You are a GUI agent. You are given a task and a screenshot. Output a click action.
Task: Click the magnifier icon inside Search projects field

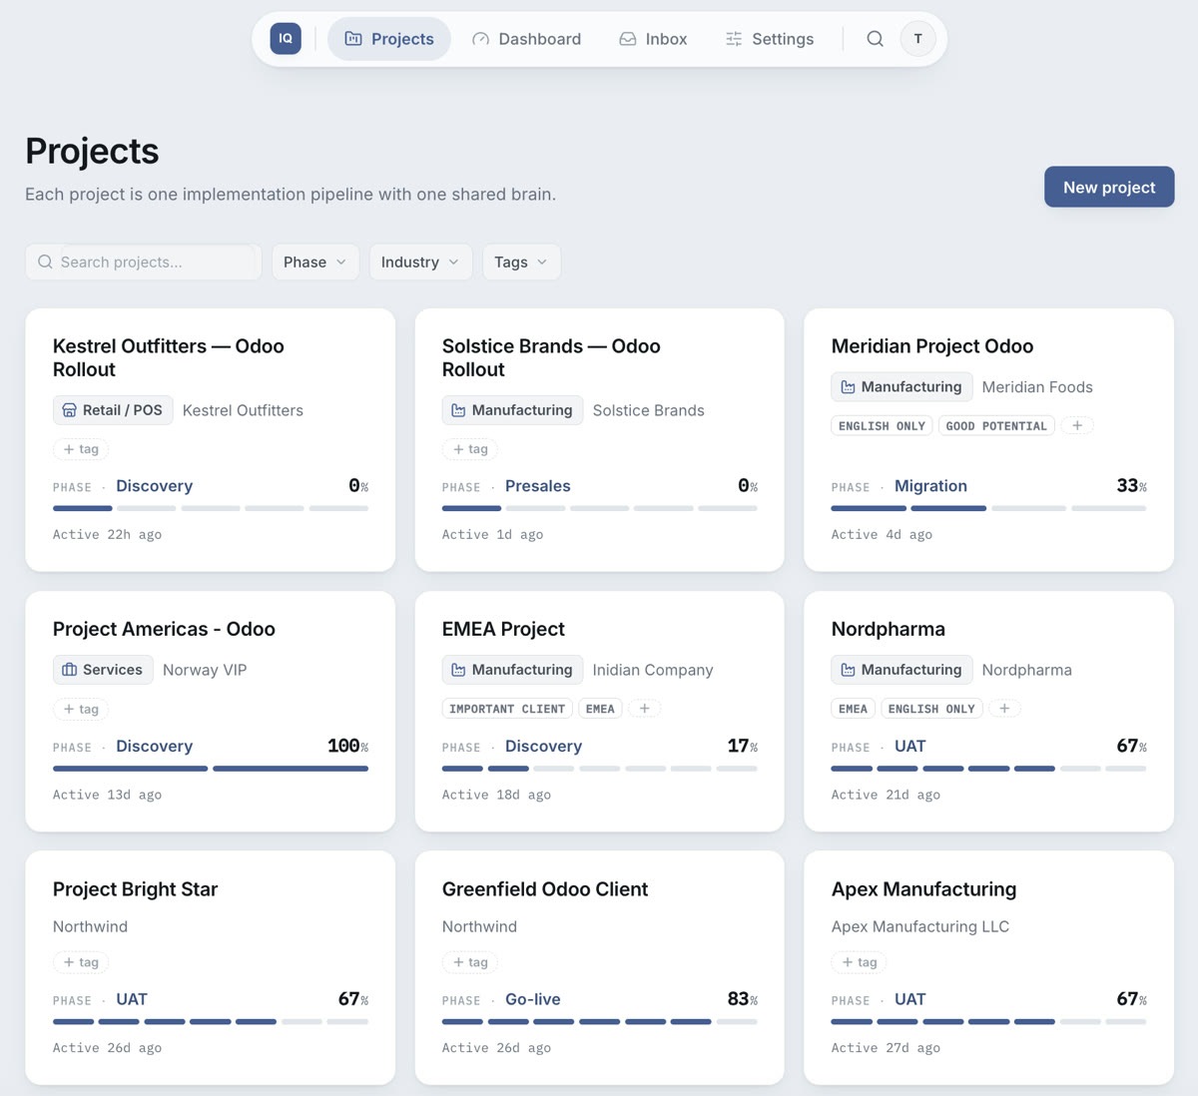coord(45,263)
